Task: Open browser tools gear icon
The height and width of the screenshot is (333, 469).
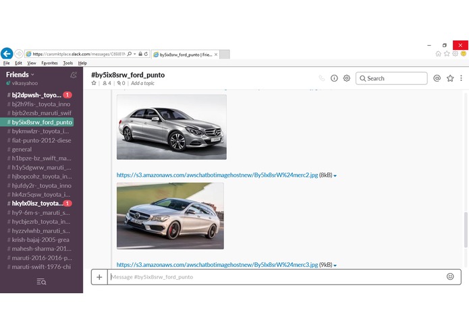Action: pyautogui.click(x=456, y=54)
